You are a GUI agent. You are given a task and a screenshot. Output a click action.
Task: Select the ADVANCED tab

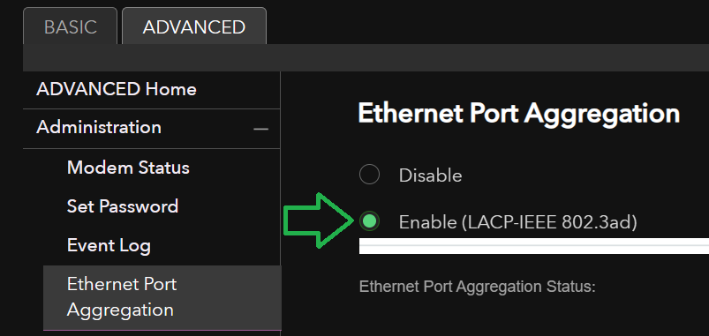[x=194, y=27]
